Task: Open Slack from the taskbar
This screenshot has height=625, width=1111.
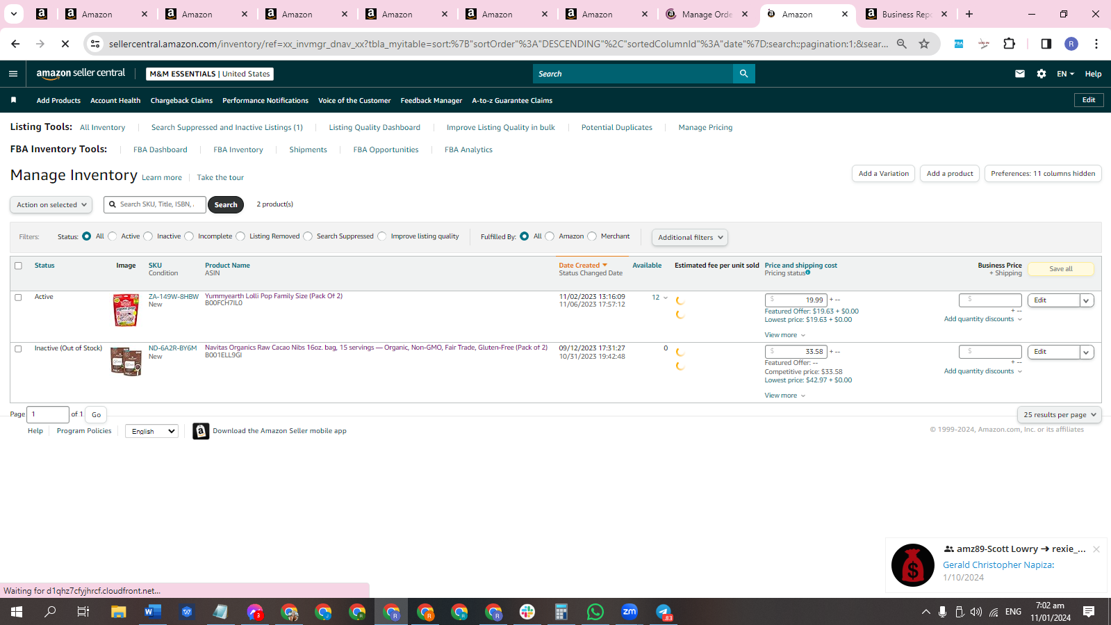Action: (527, 612)
